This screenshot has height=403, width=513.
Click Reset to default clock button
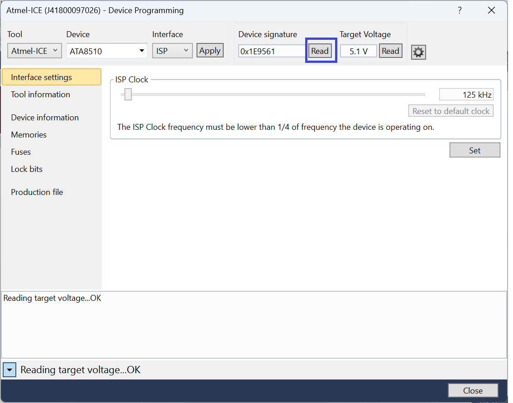click(451, 111)
